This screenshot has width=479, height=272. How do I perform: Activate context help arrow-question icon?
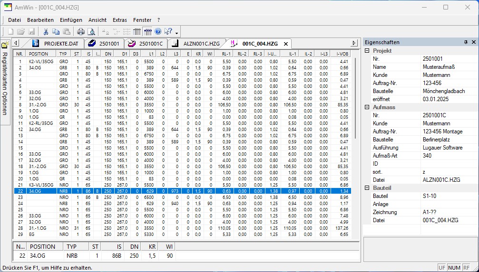click(x=168, y=31)
